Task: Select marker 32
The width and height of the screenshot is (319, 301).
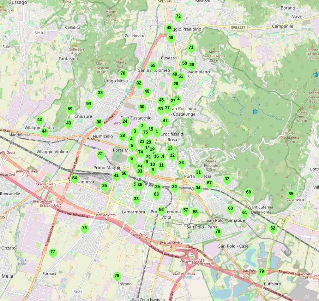Action: pyautogui.click(x=227, y=180)
